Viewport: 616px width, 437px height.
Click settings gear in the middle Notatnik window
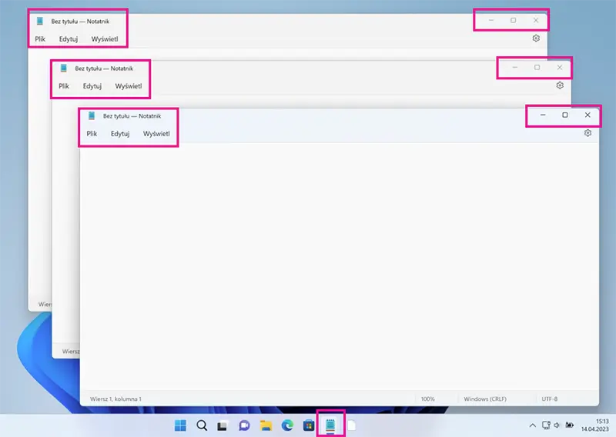[560, 85]
